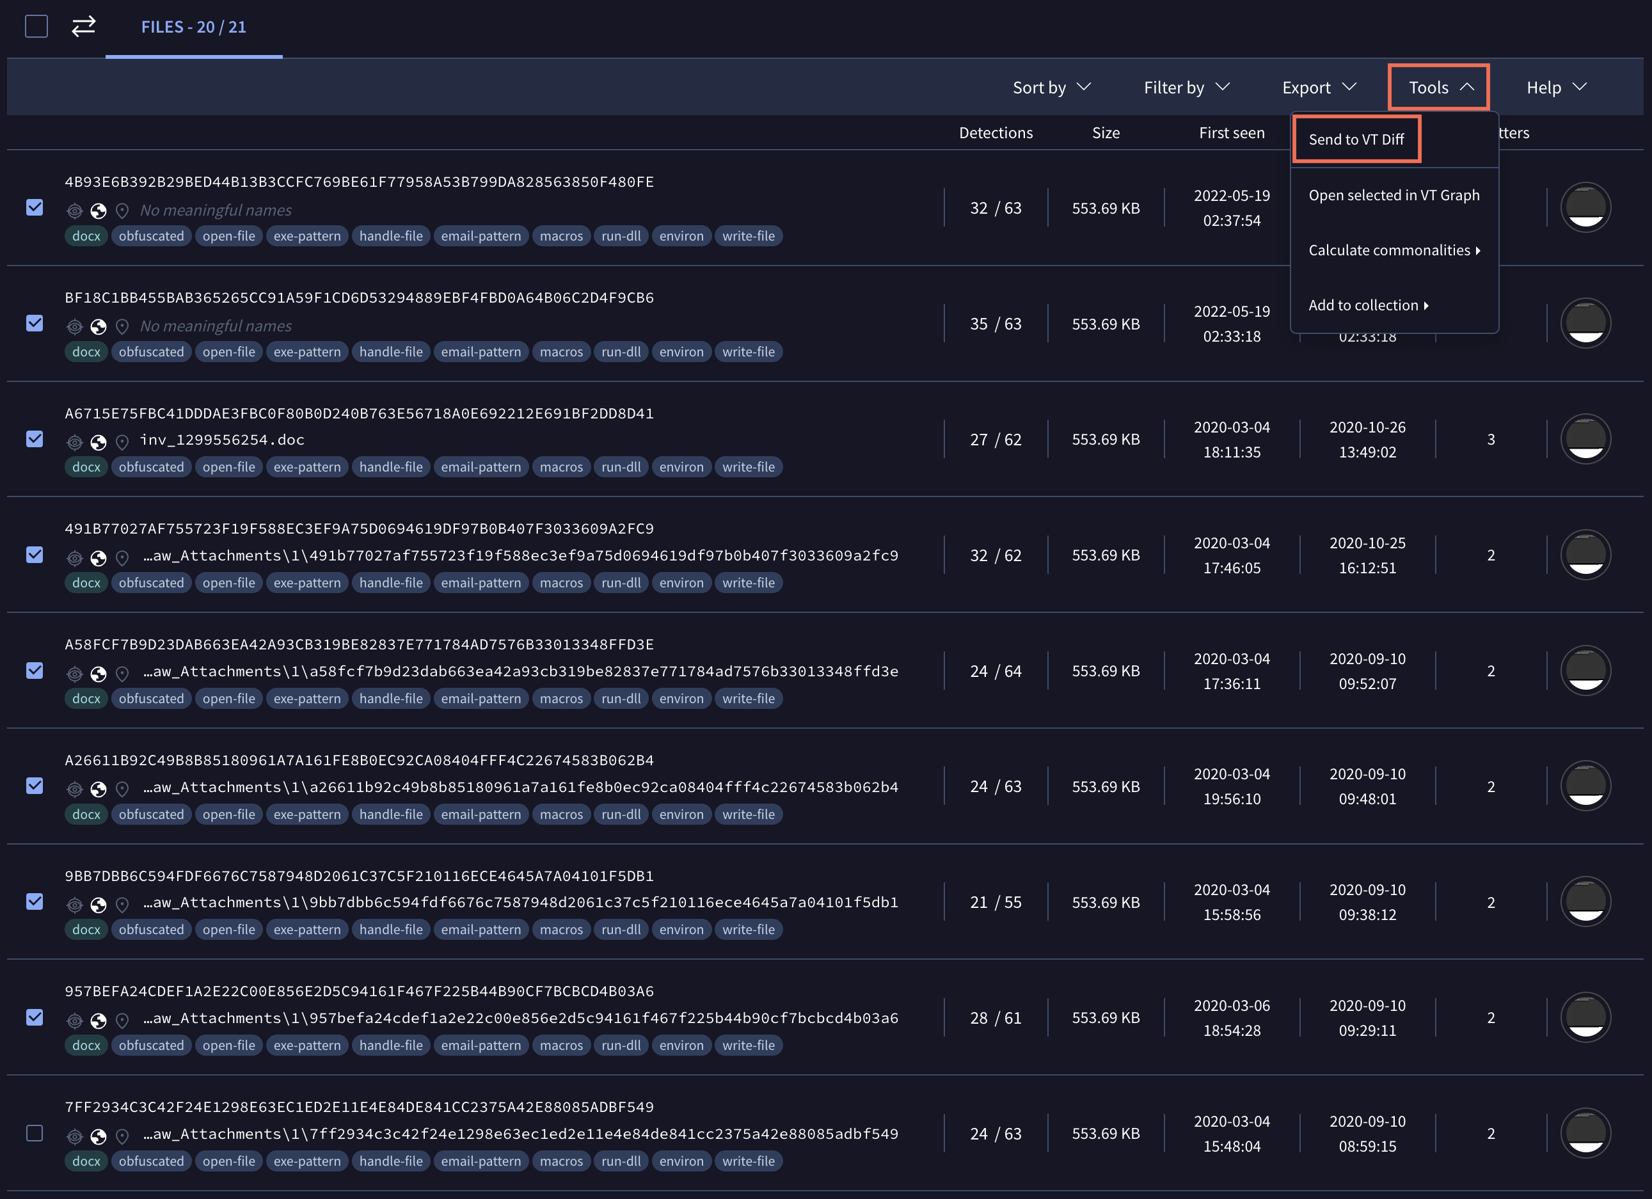This screenshot has height=1199, width=1652.
Task: Uncheck the BF18C1BB45 file checkbox
Action: [x=35, y=322]
